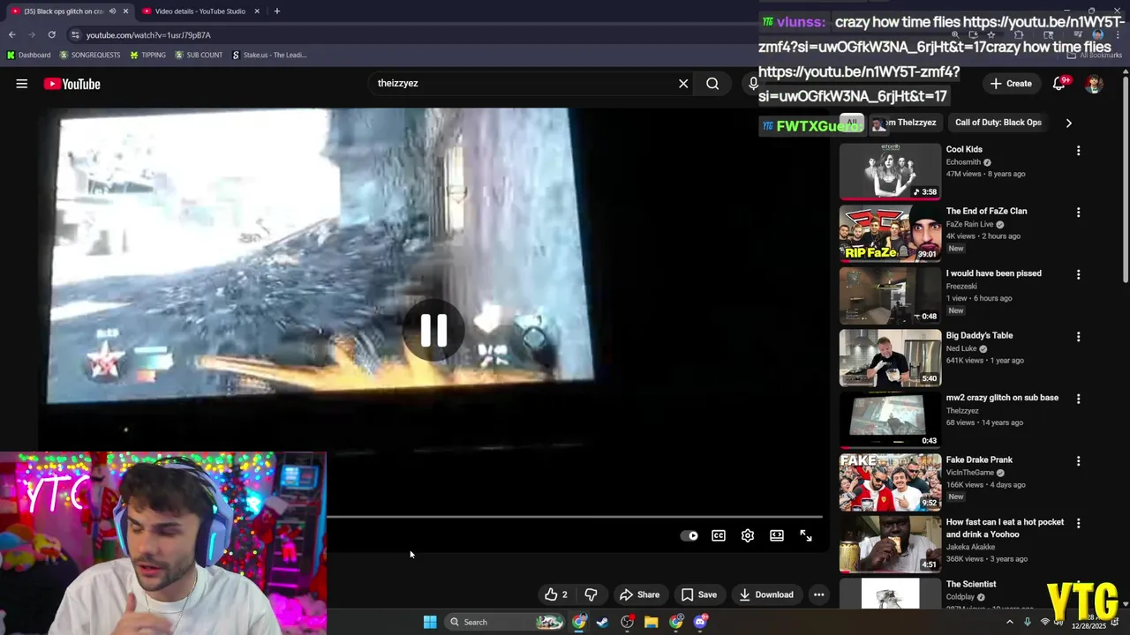This screenshot has height=635, width=1130.
Task: Seek using the video progress bar
Action: pyautogui.click(x=574, y=517)
